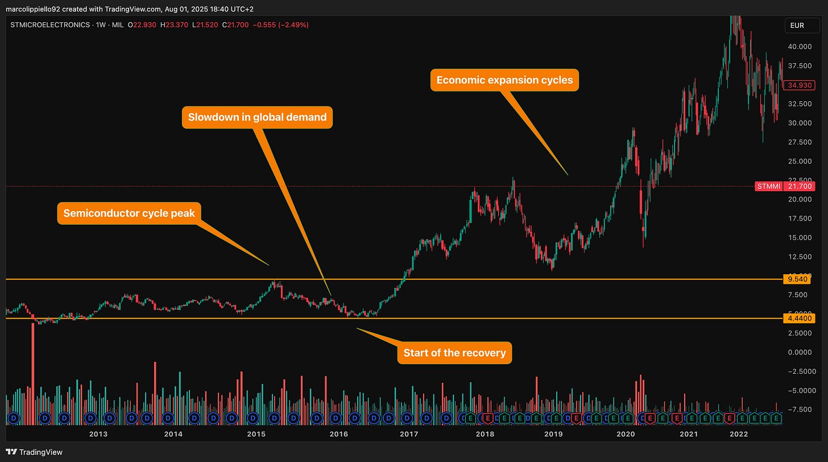Viewport: 828px width, 462px height.
Task: Click the 2021 time axis label
Action: [x=689, y=435]
